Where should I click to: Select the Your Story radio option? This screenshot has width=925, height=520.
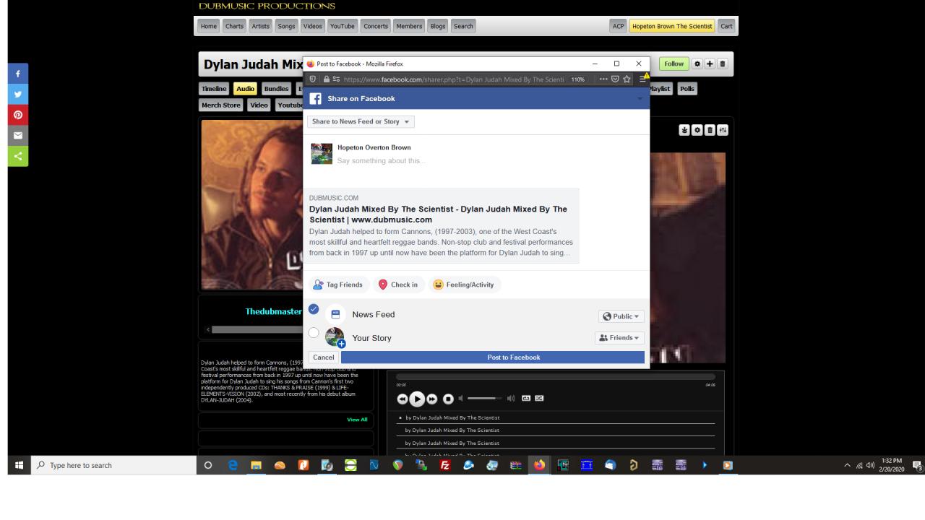coord(313,333)
